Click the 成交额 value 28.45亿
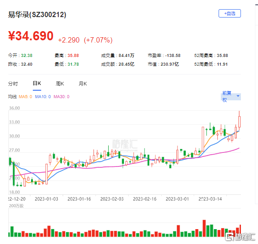Screen dimensions: 258x244 click(x=127, y=64)
